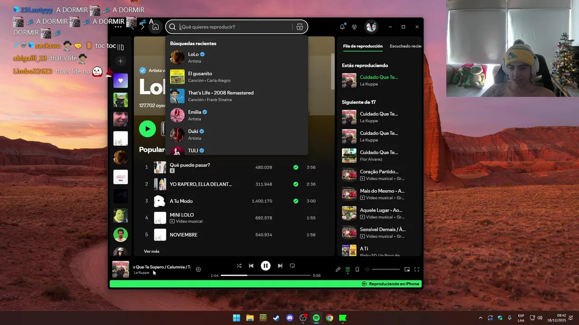Expand Your Library sidebar

tap(120, 47)
